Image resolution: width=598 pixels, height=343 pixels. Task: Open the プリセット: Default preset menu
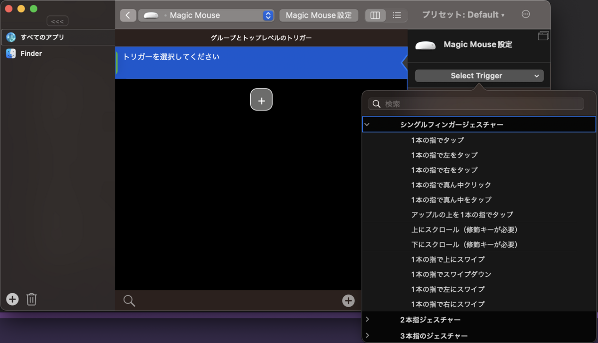pos(463,15)
